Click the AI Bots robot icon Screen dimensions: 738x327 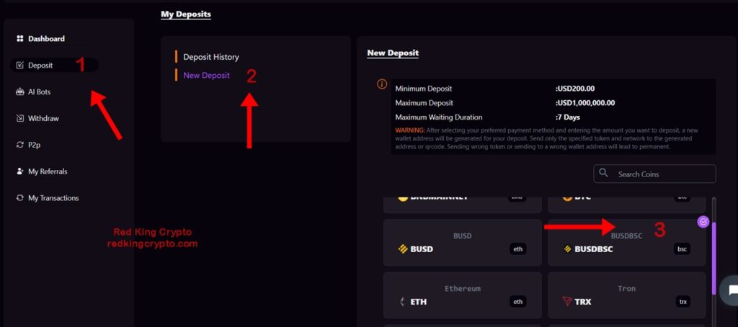click(x=19, y=91)
